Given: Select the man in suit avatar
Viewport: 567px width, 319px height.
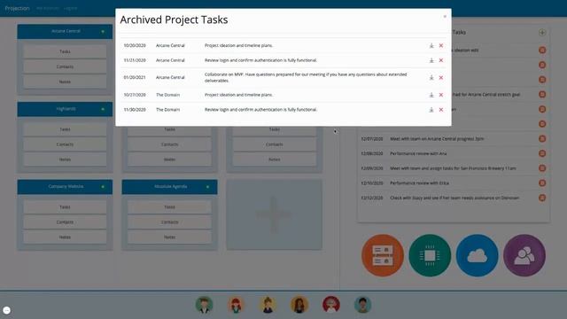Looking at the screenshot, I should coord(205,305).
